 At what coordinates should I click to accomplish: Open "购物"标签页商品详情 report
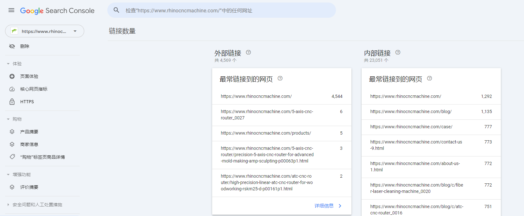(x=43, y=157)
